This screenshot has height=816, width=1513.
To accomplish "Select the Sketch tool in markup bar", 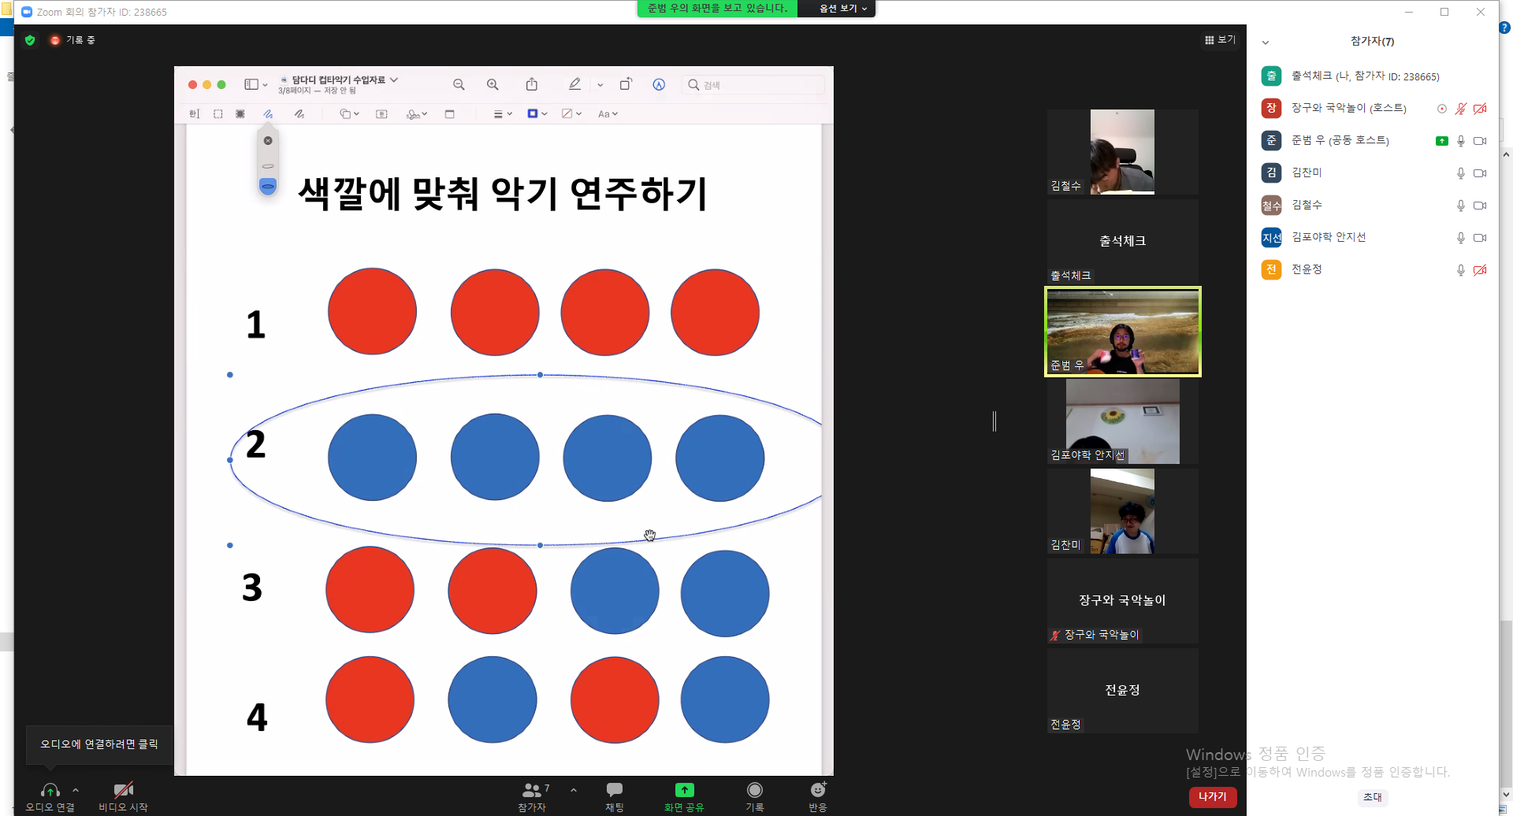I will (268, 114).
